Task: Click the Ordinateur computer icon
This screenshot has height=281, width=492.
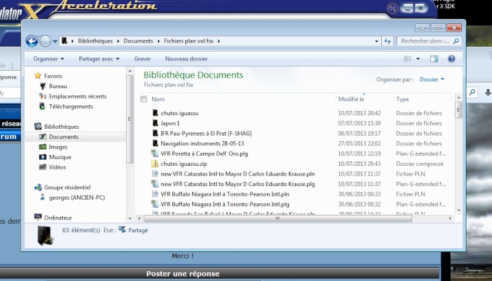Action: [38, 217]
